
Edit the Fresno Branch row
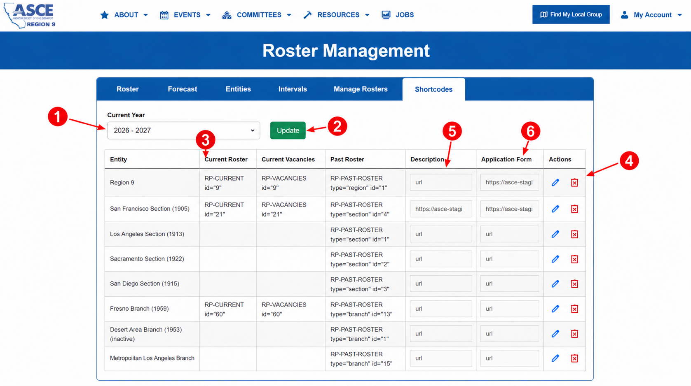pyautogui.click(x=555, y=309)
